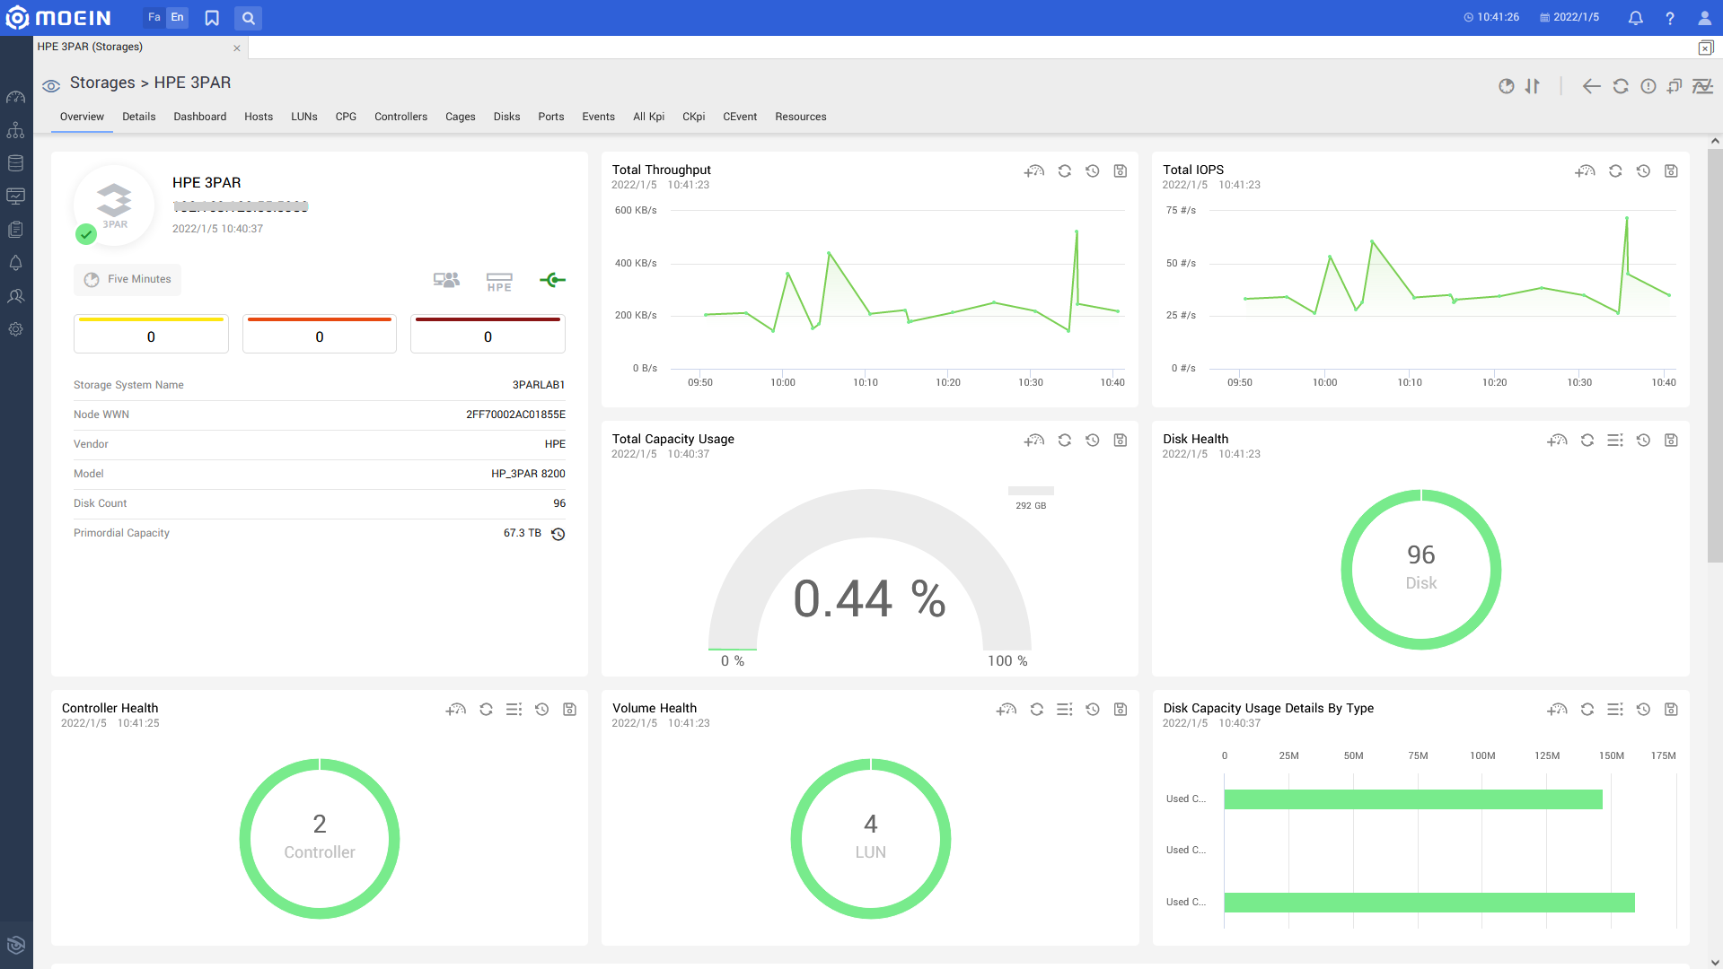
Task: Add Total Throughput widget to dashboard
Action: [x=1034, y=170]
